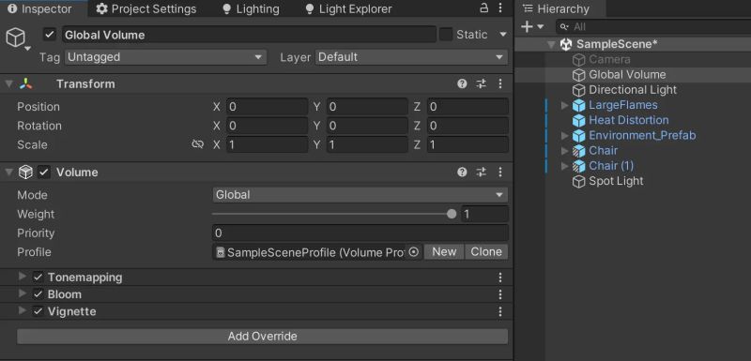
Task: Click the Profile object picker circle icon
Action: coord(413,252)
